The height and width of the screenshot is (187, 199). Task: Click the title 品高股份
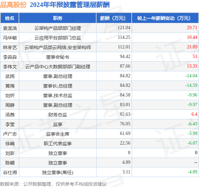pyautogui.click(x=13, y=5)
